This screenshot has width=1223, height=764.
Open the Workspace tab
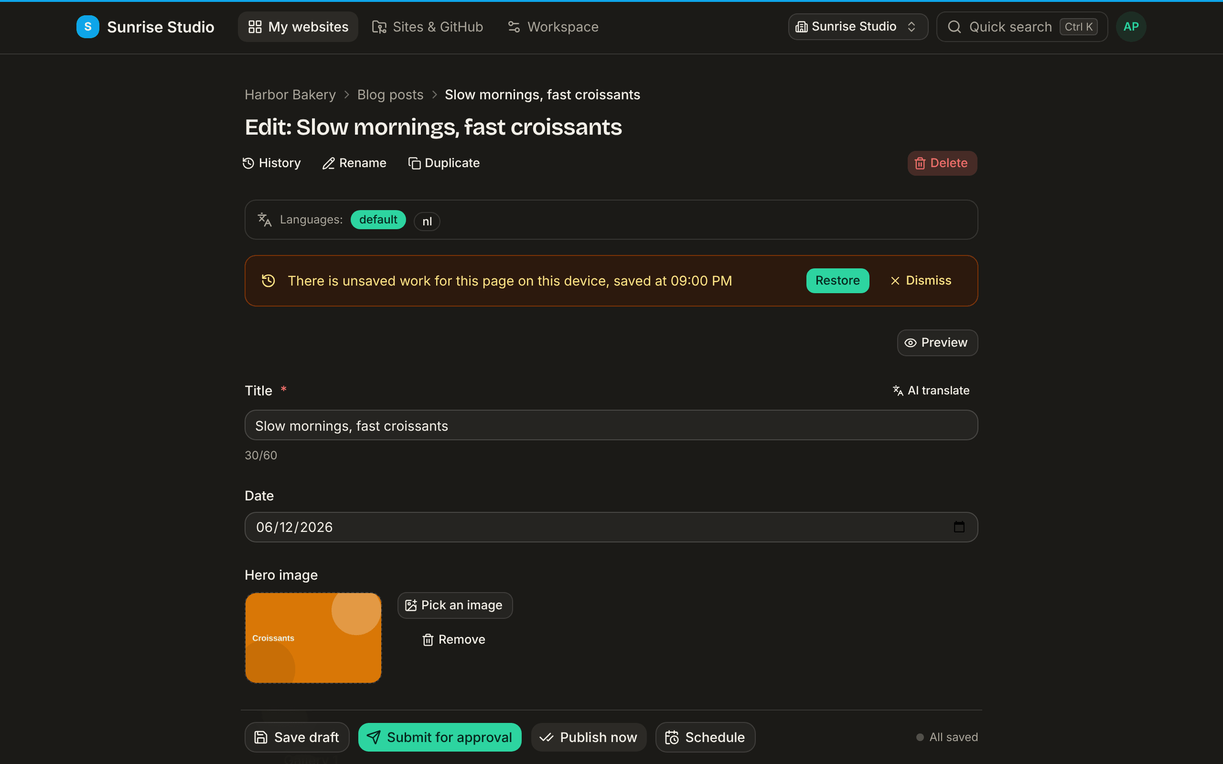pyautogui.click(x=553, y=27)
